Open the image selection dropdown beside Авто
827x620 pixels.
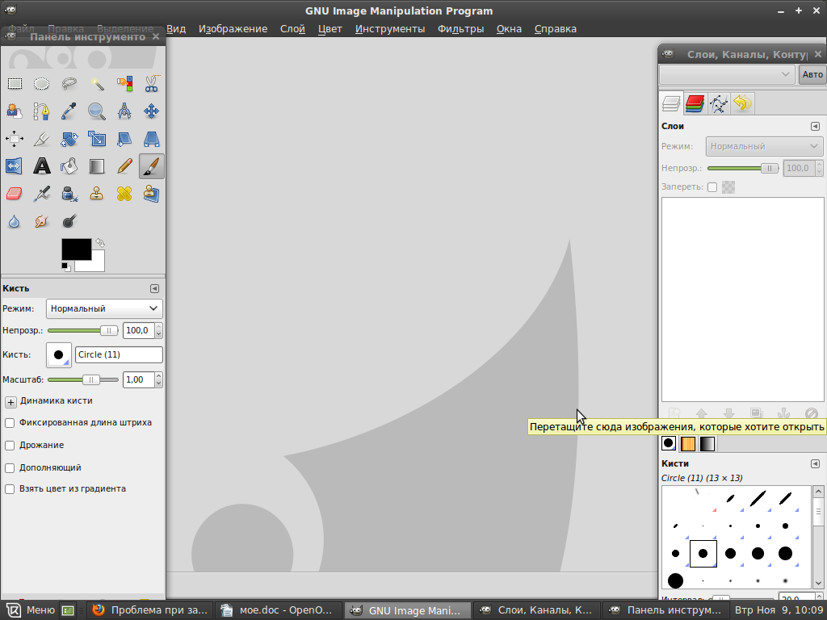[727, 74]
